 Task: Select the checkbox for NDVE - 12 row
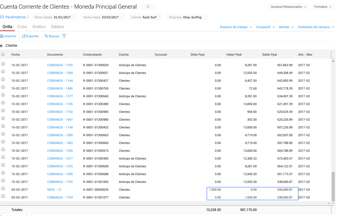click(3, 188)
